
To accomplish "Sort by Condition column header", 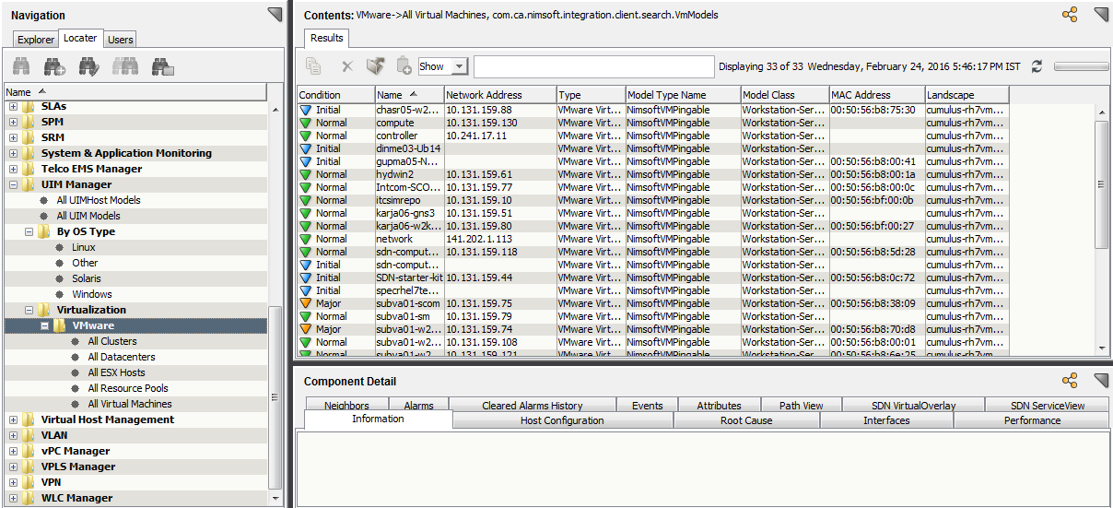I will [x=335, y=95].
